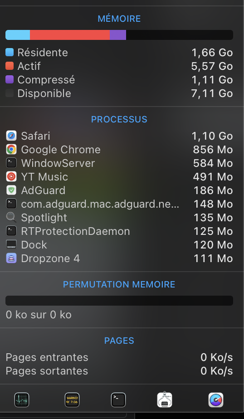Launch the iStat Menus gauge icon
This screenshot has width=244, height=419.
pos(216,400)
